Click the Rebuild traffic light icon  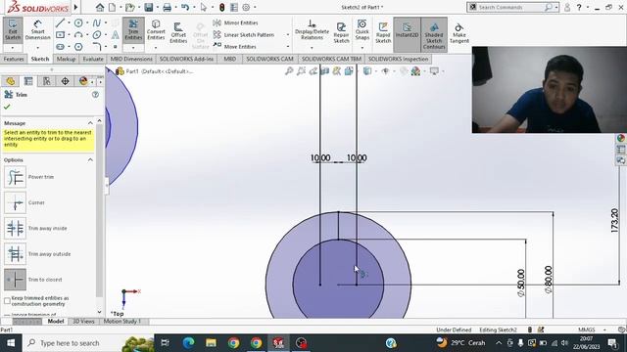pyautogui.click(x=222, y=7)
